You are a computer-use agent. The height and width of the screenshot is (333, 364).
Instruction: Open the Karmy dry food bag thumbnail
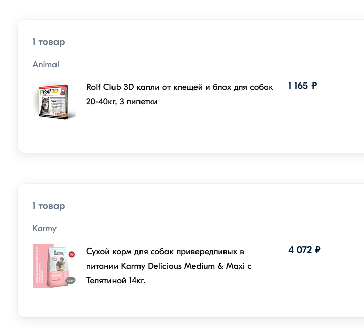coord(54,266)
